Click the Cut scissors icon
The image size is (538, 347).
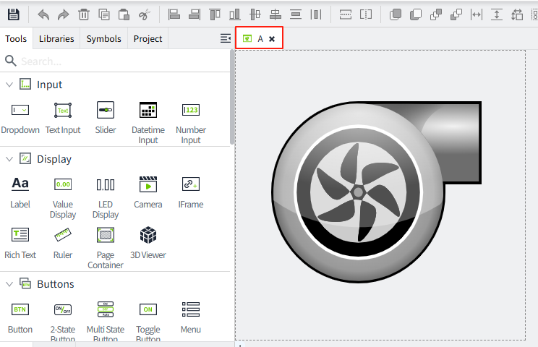(144, 14)
